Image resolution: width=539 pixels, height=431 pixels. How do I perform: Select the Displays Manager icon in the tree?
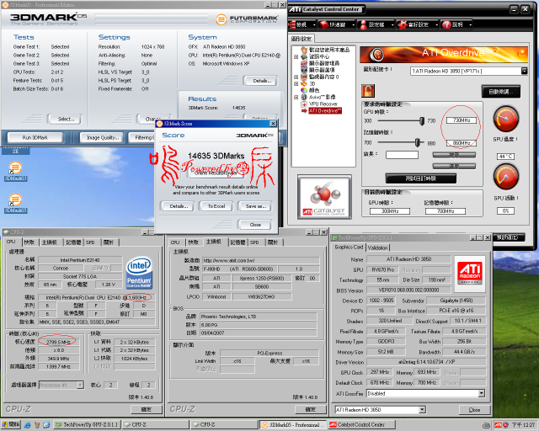click(x=304, y=63)
